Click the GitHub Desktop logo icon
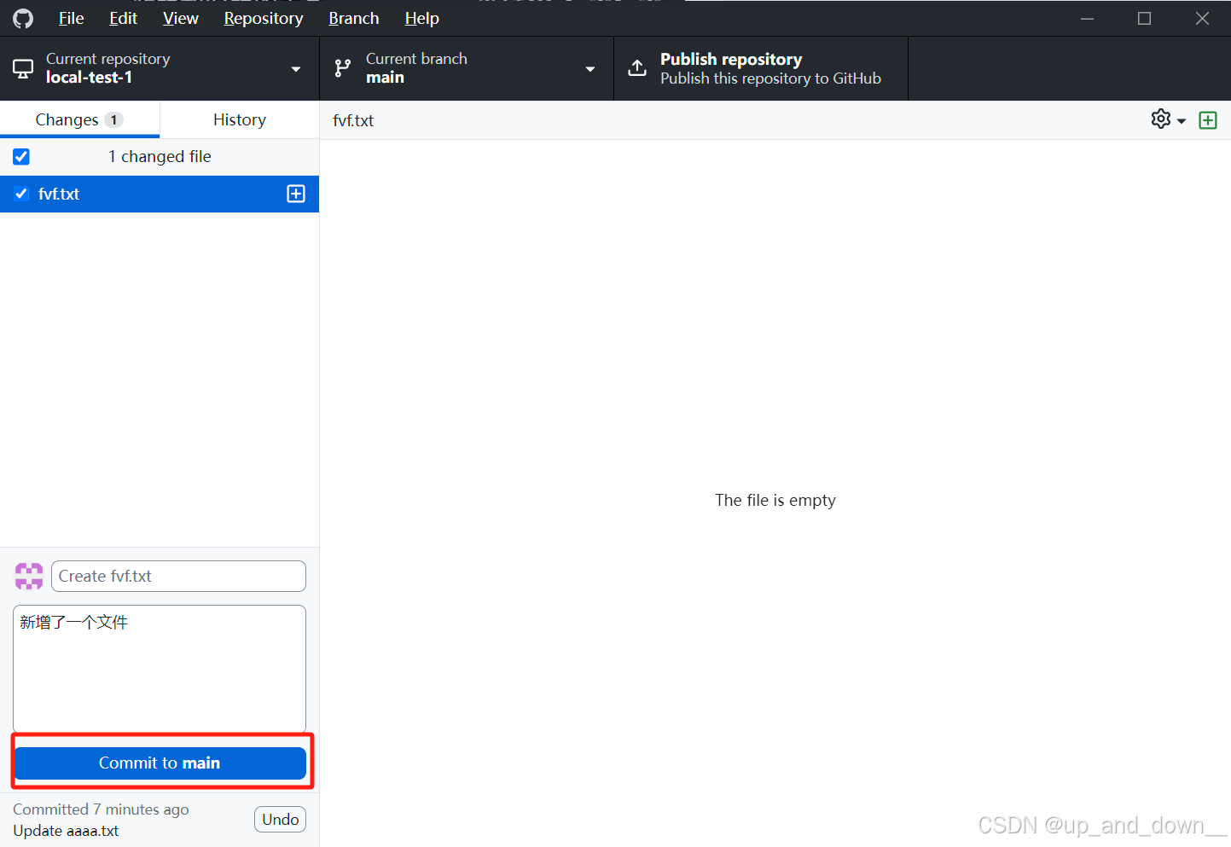This screenshot has width=1231, height=847. tap(23, 18)
